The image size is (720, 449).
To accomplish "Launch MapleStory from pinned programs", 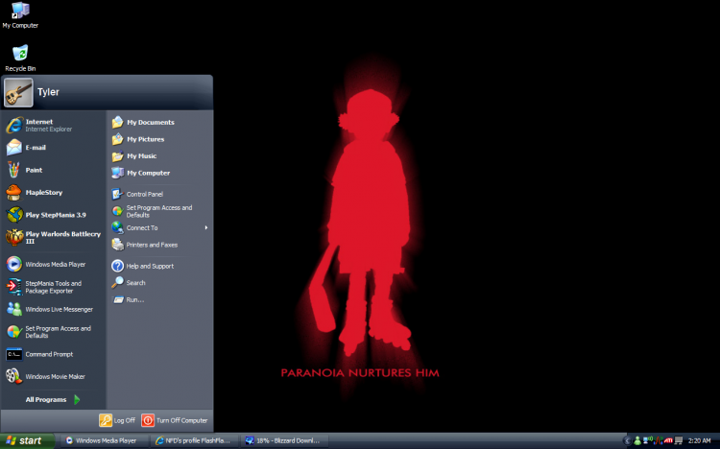I will click(x=42, y=192).
